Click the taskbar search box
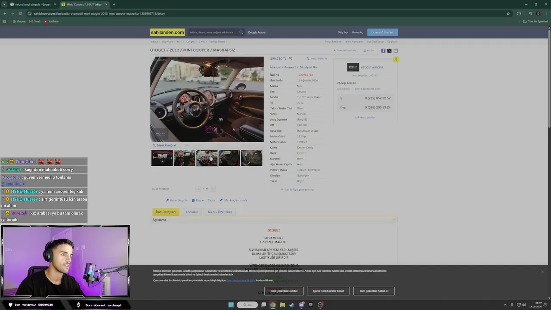 click(247, 305)
